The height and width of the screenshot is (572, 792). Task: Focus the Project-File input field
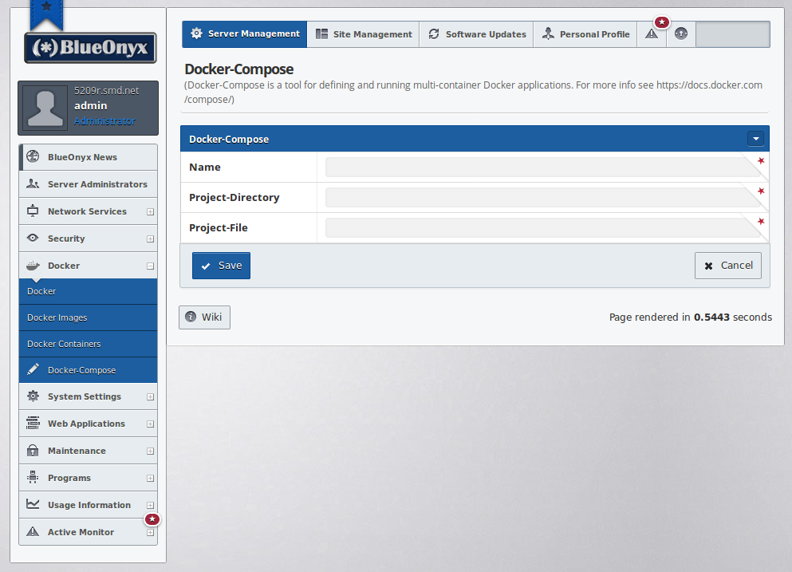pyautogui.click(x=543, y=228)
